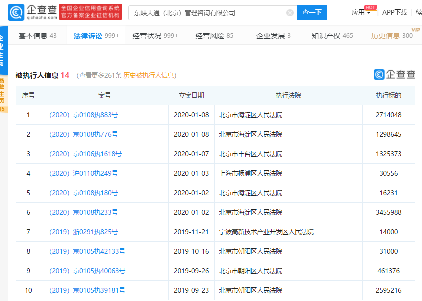This screenshot has height=301, width=422.
Task: Open case (2019)浙0291执825号
Action: [83, 232]
